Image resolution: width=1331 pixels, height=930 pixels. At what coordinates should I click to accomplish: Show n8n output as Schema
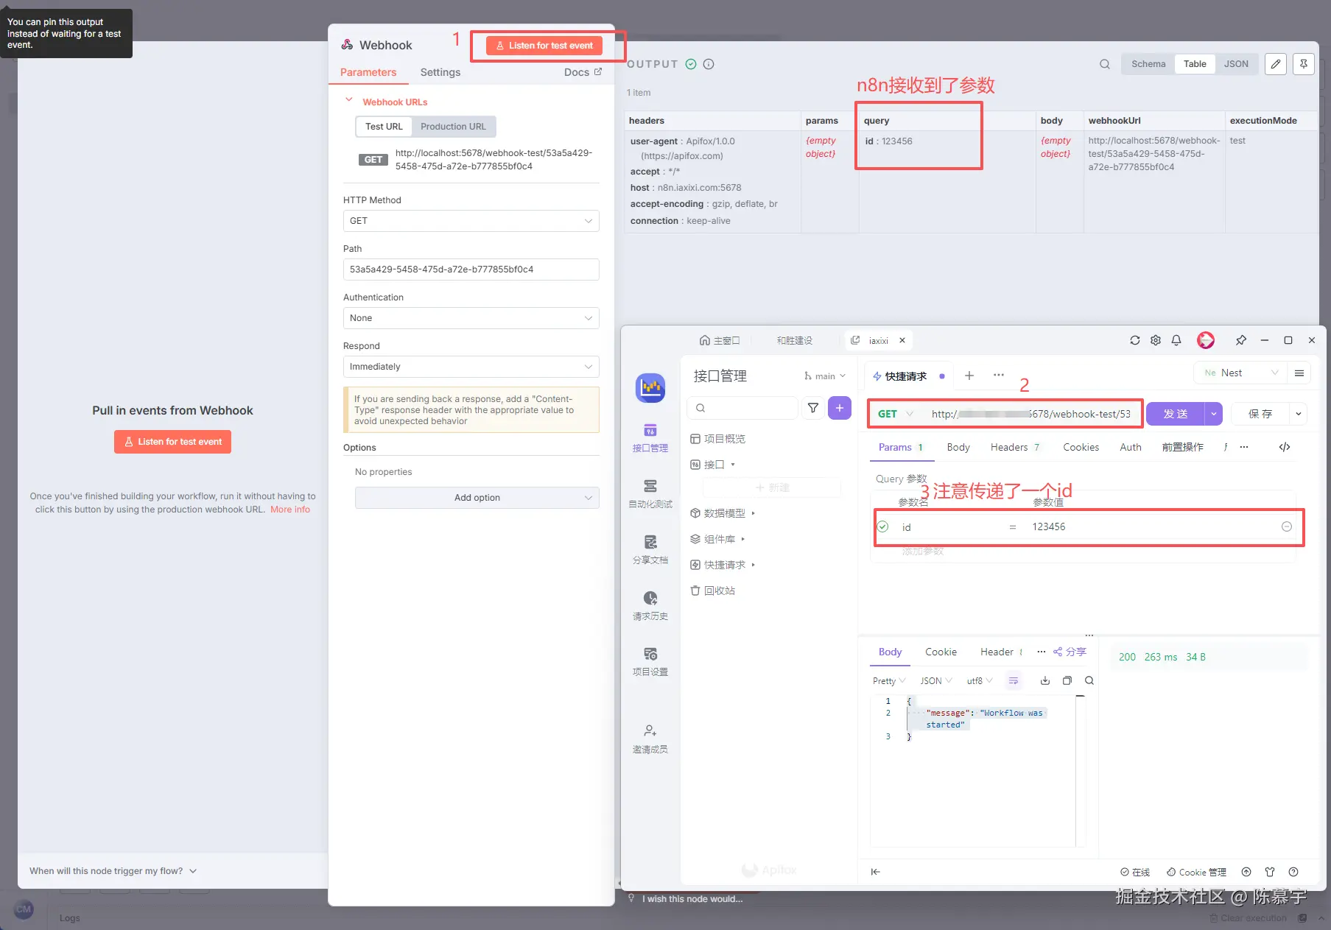point(1148,64)
